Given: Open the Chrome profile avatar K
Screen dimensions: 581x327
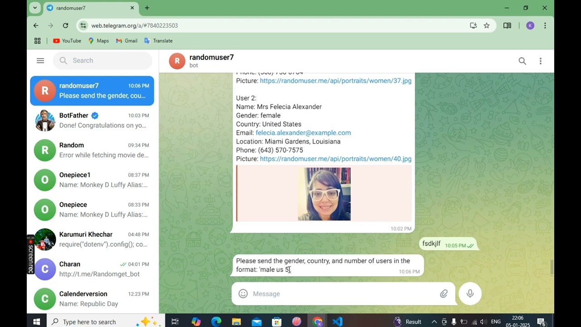Looking at the screenshot, I should point(530,25).
